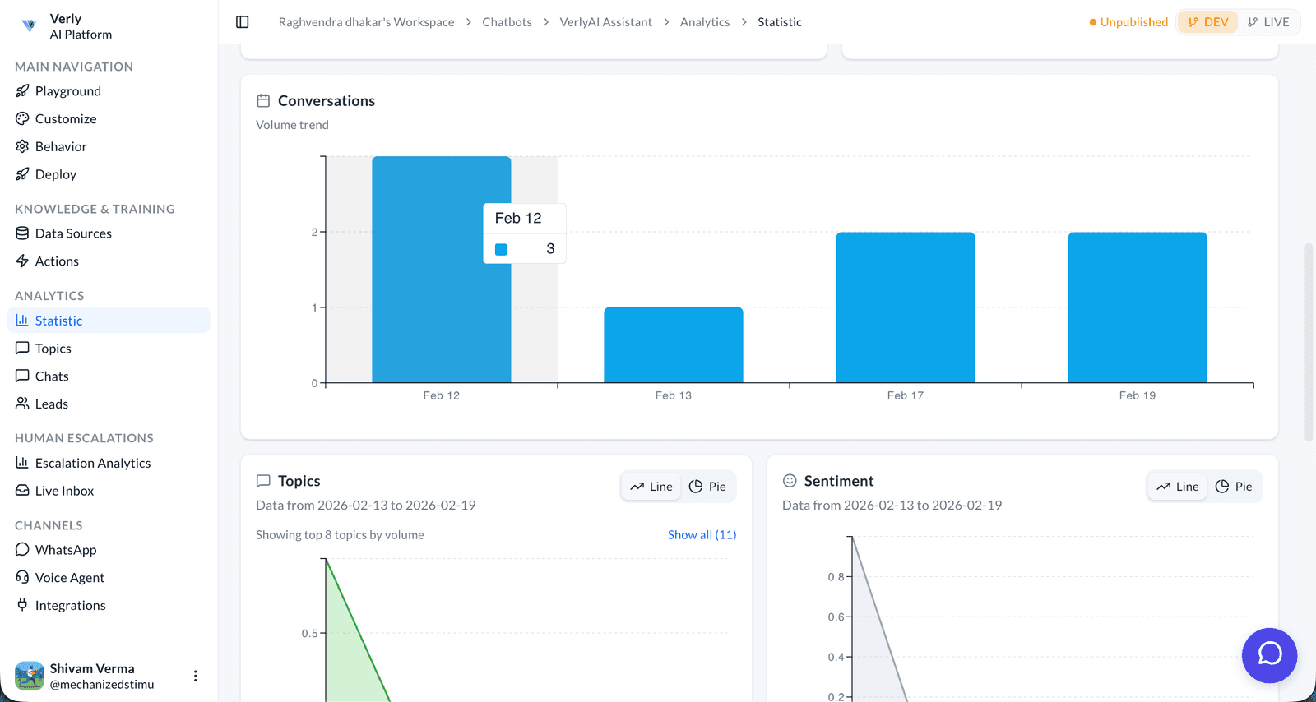The height and width of the screenshot is (702, 1316).
Task: Open user account options menu
Action: click(x=195, y=676)
